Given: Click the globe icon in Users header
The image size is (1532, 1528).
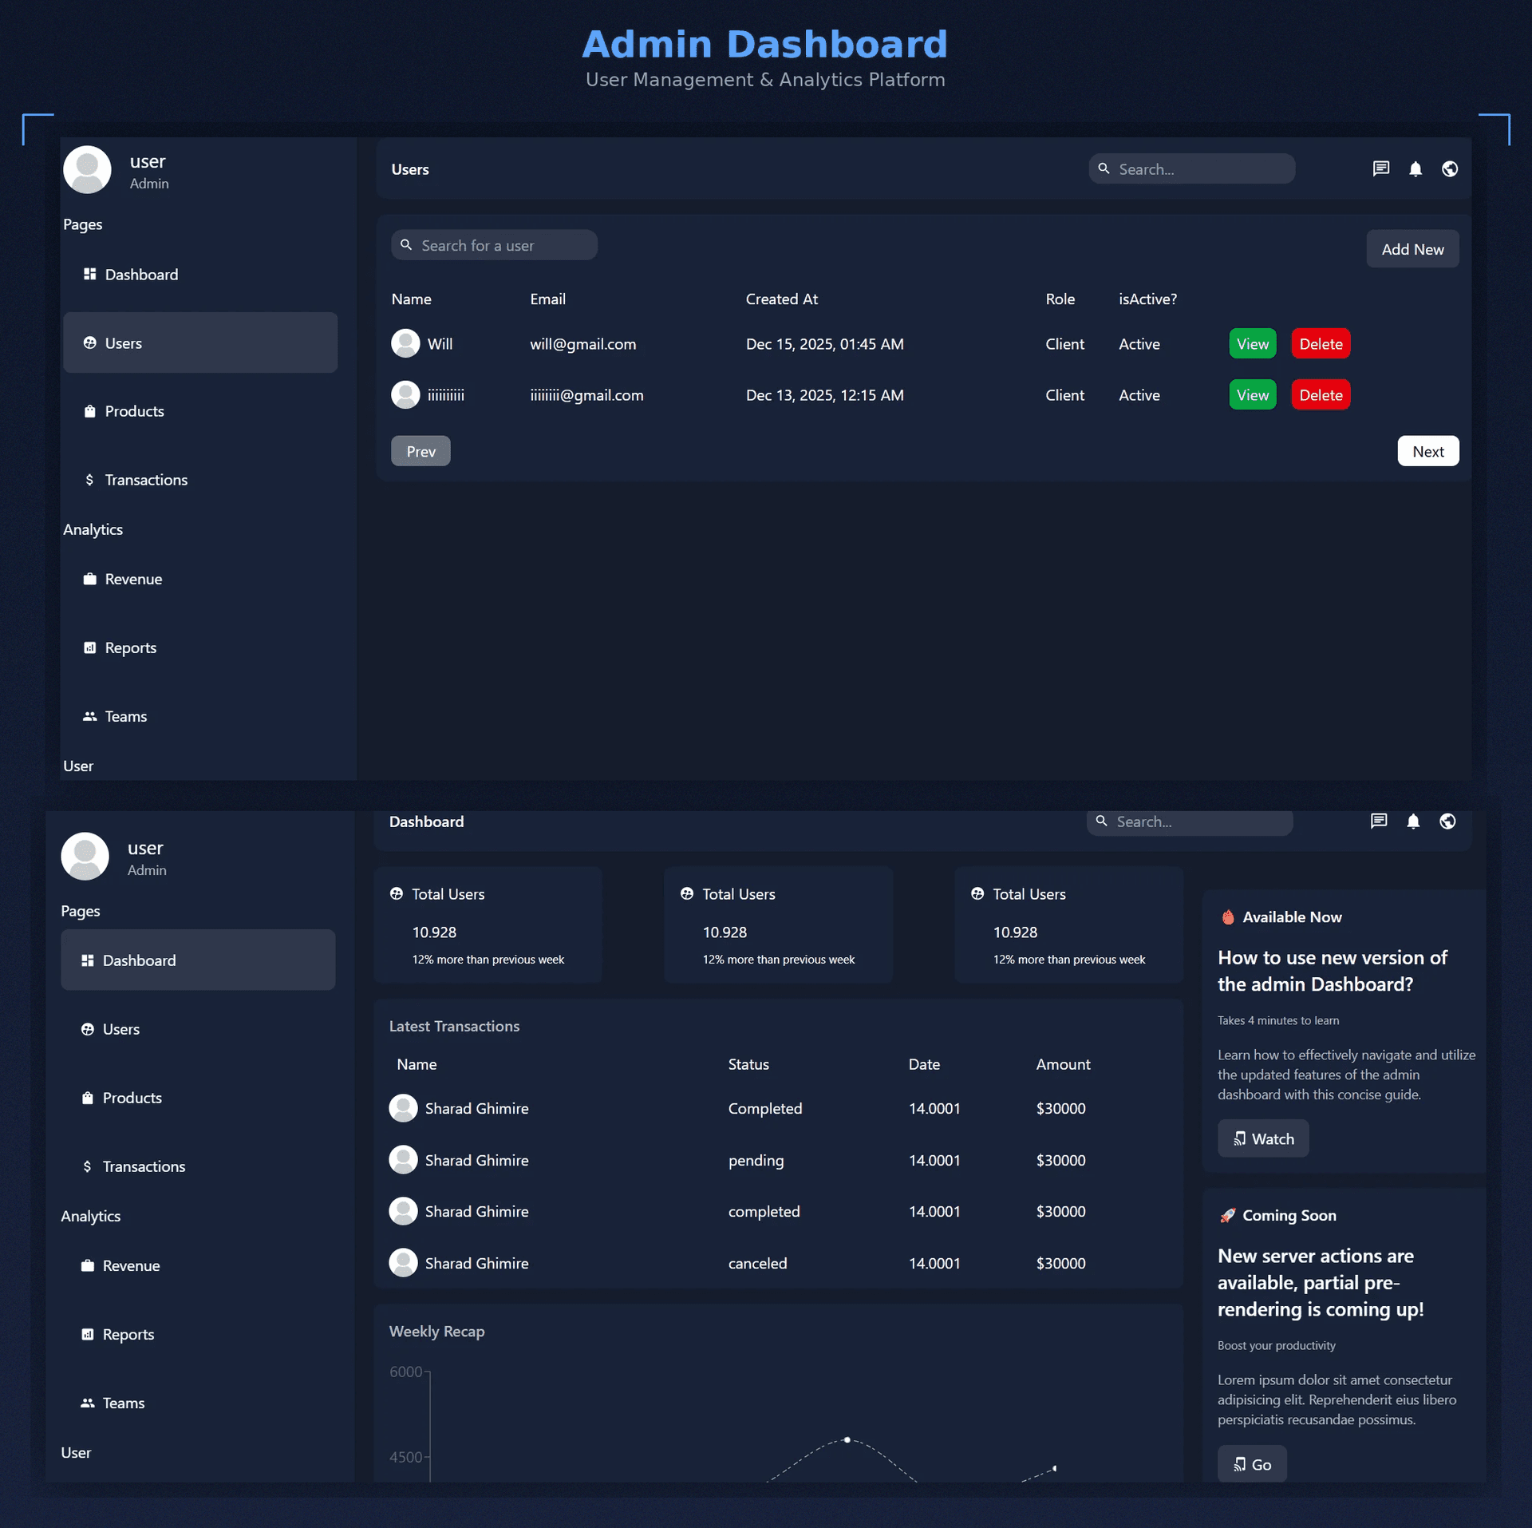Looking at the screenshot, I should pos(1449,168).
